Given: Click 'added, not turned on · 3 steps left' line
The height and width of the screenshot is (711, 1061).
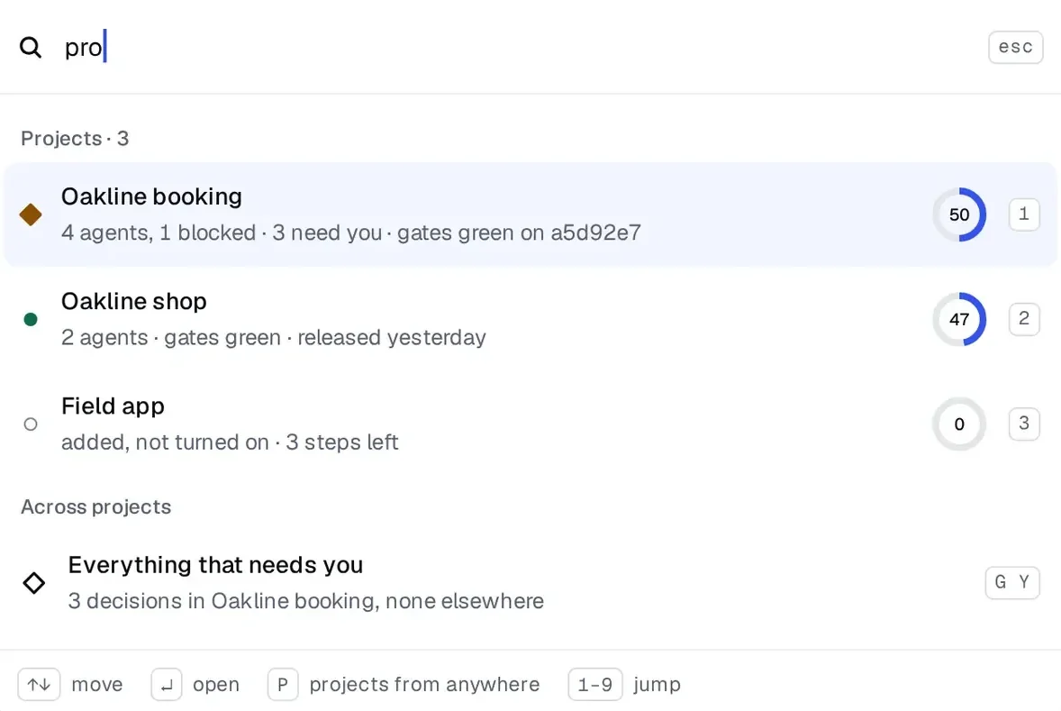Looking at the screenshot, I should pyautogui.click(x=230, y=442).
